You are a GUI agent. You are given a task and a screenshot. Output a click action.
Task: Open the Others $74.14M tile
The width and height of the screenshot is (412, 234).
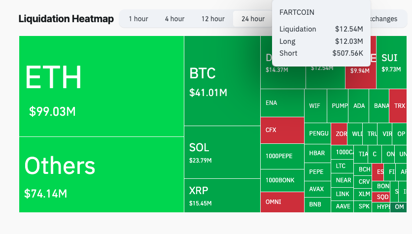[101, 174]
